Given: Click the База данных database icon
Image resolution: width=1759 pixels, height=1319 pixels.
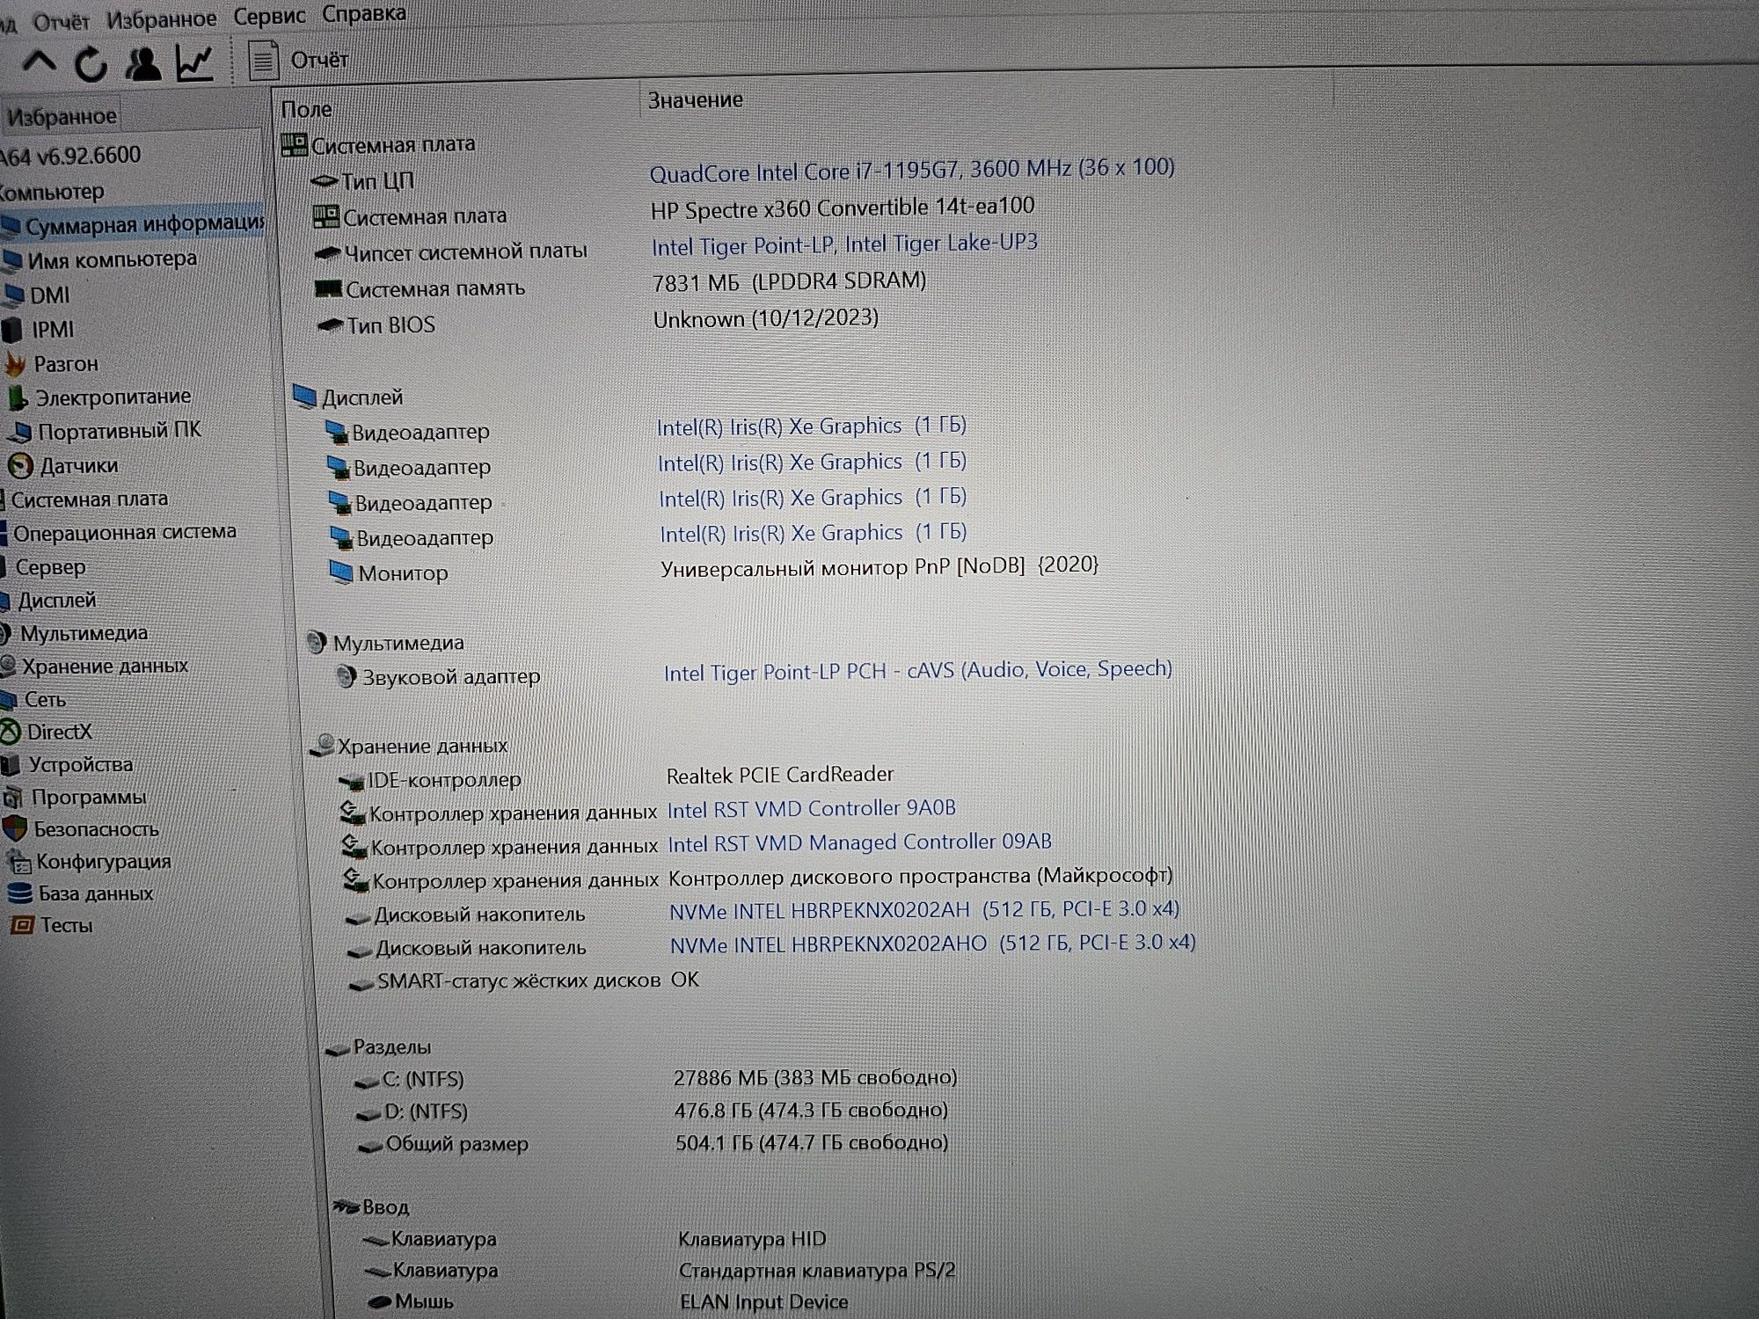Looking at the screenshot, I should 19,894.
